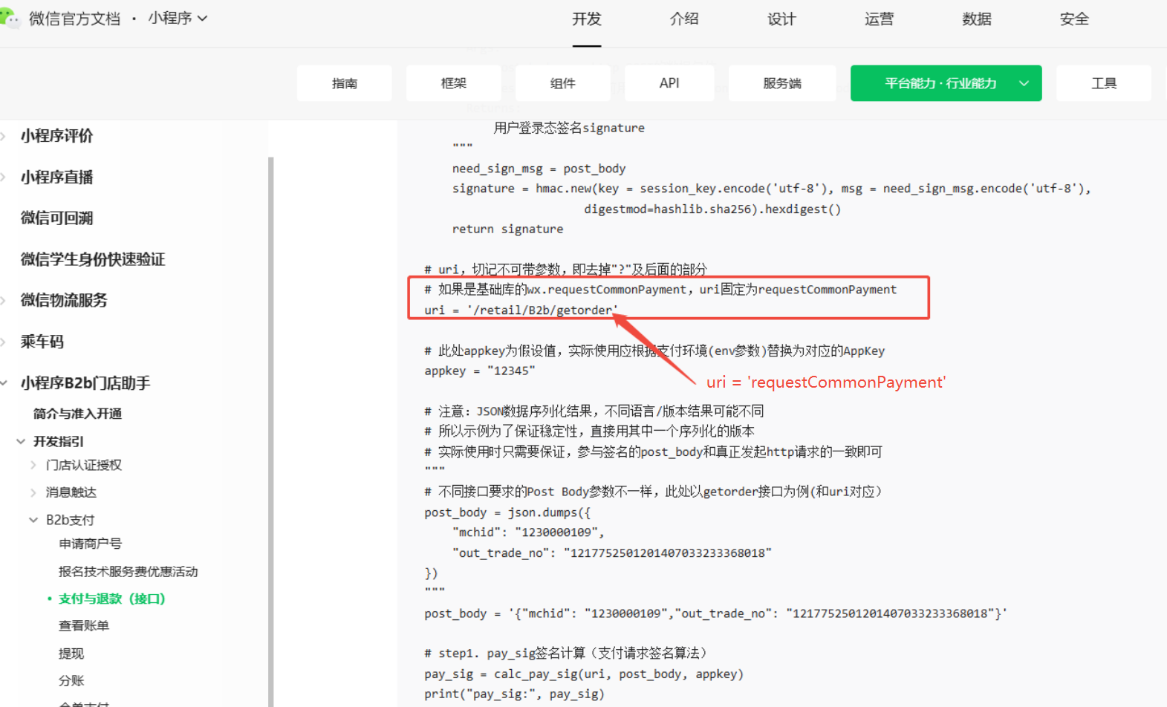Click the 'return signature' code line
Image resolution: width=1167 pixels, height=707 pixels.
coord(508,229)
